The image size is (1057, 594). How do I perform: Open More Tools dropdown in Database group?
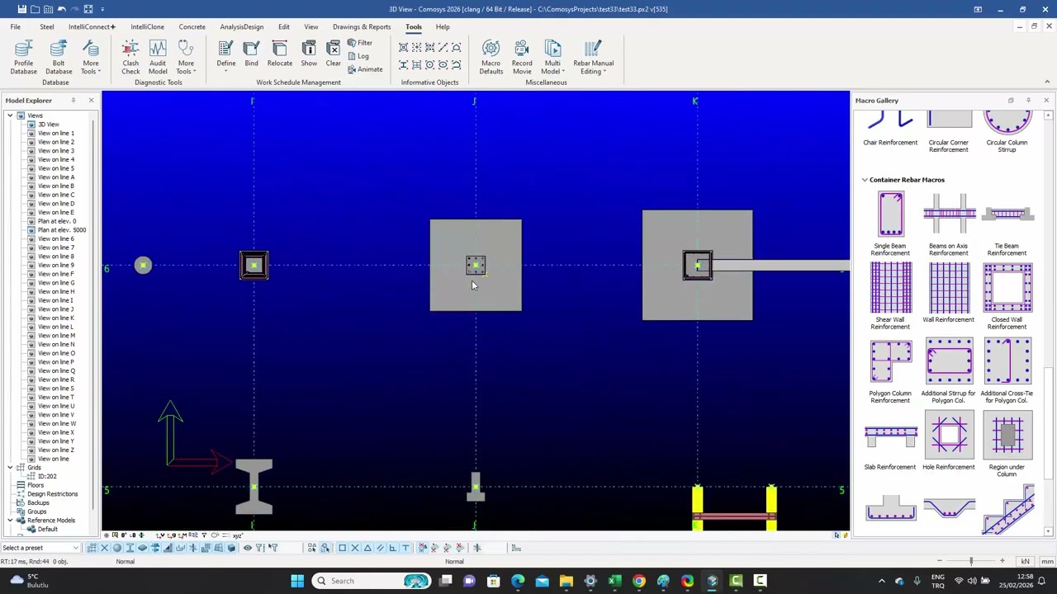pyautogui.click(x=90, y=57)
